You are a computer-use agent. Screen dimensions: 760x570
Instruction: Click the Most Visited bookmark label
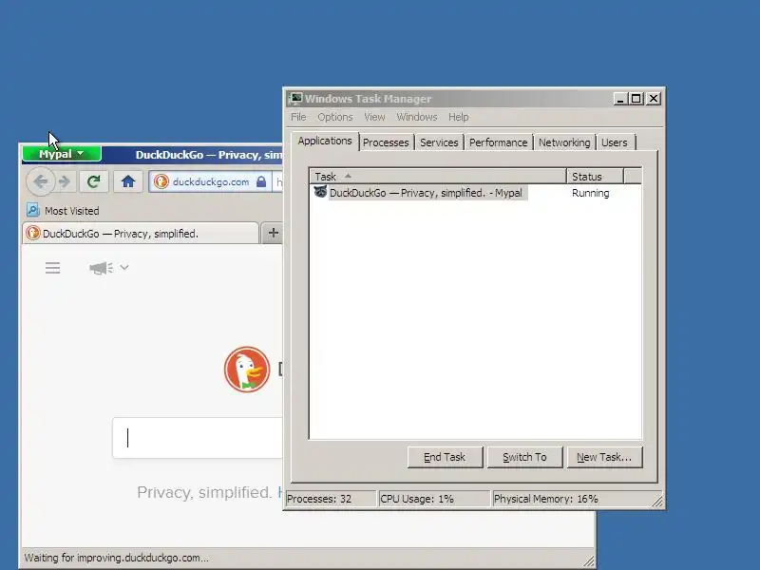pos(72,211)
